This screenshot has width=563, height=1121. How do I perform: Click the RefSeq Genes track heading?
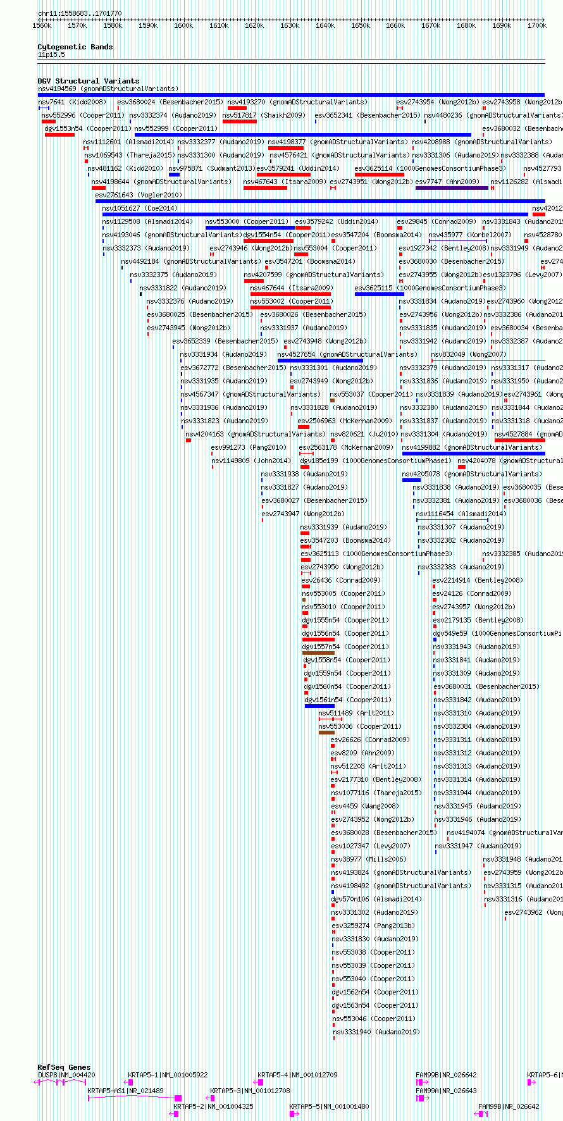[64, 1067]
